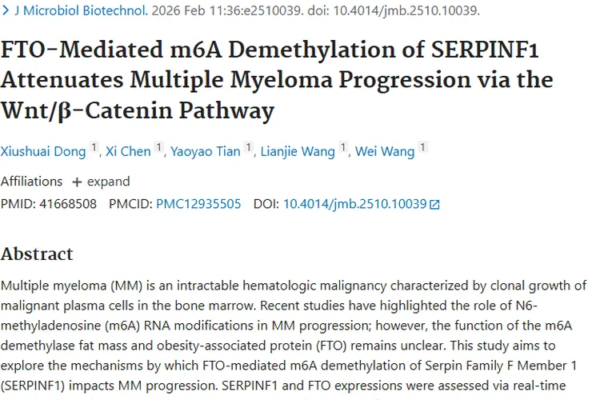Open author Xiushuai Dong's link

(43, 151)
